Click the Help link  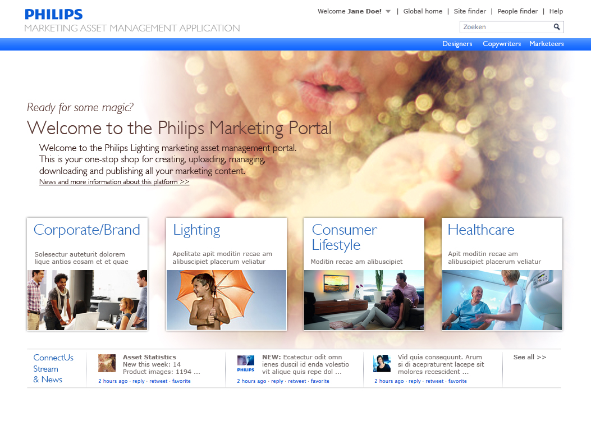556,11
